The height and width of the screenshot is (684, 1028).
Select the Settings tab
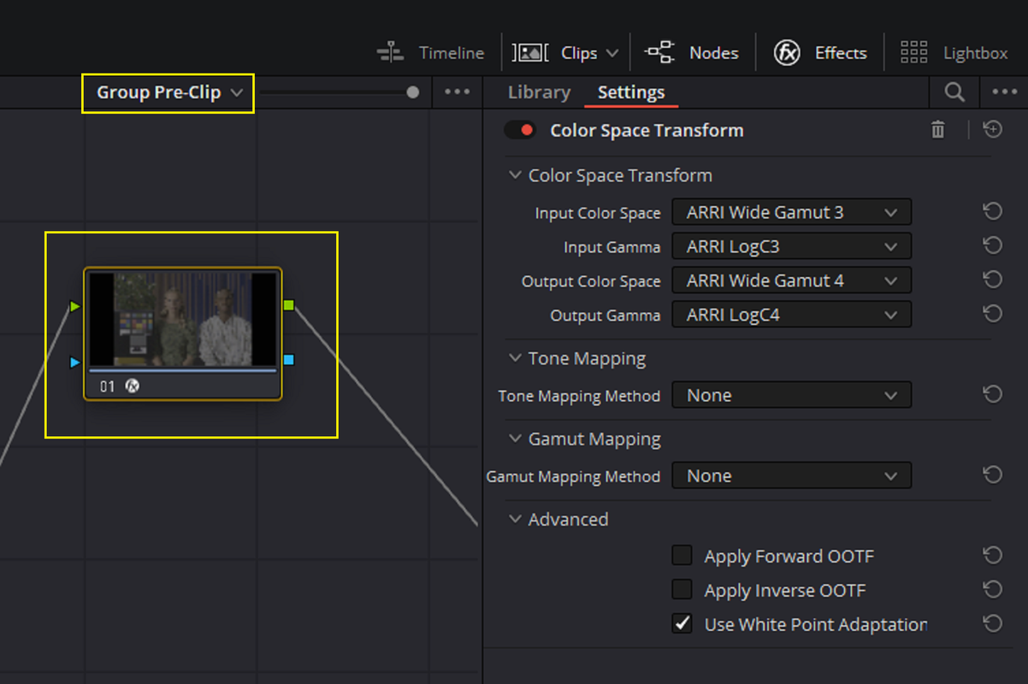click(x=631, y=92)
